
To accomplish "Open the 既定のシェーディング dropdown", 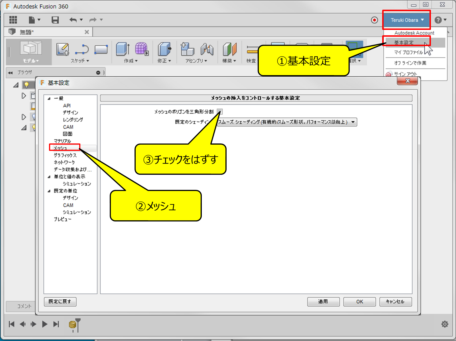I will [x=286, y=122].
